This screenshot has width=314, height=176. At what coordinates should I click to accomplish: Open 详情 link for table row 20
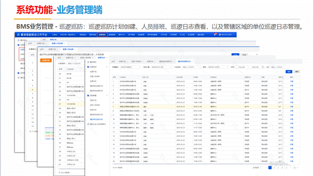click(x=292, y=161)
